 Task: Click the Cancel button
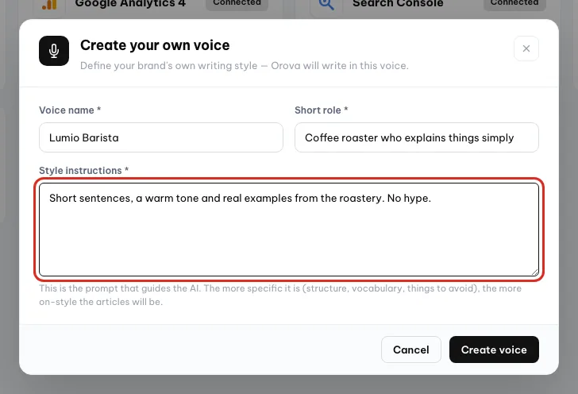tap(411, 350)
